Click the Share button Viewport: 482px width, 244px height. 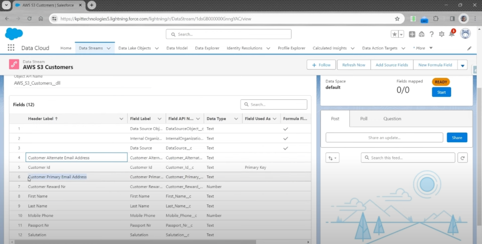click(x=457, y=137)
